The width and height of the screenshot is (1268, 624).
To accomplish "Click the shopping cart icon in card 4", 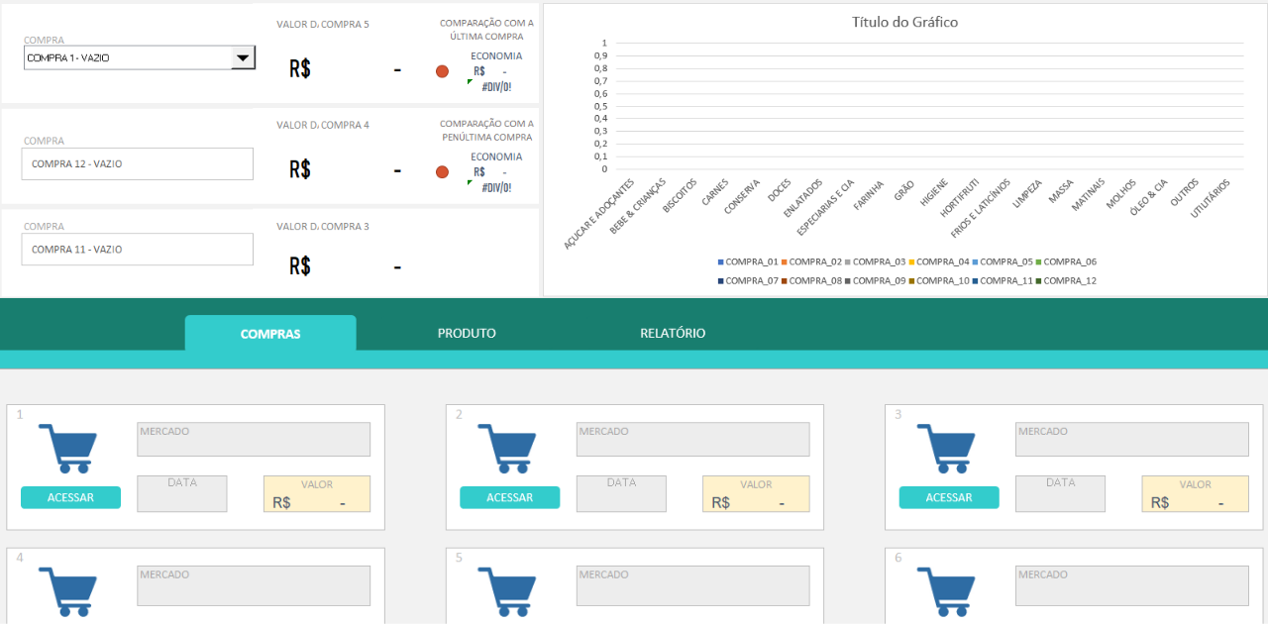I will (x=67, y=590).
